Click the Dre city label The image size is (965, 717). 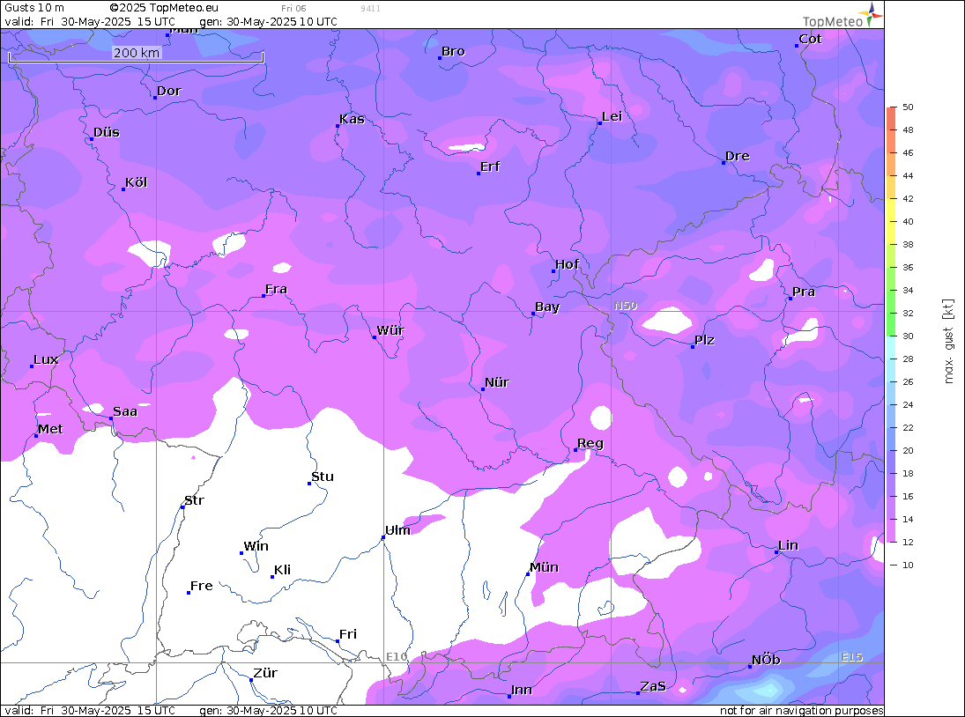[x=738, y=156]
